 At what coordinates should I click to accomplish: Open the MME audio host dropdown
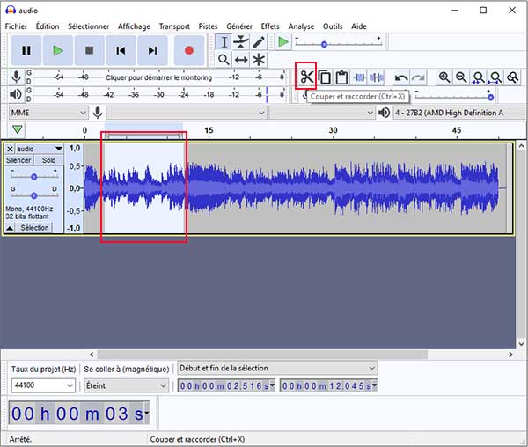[48, 113]
